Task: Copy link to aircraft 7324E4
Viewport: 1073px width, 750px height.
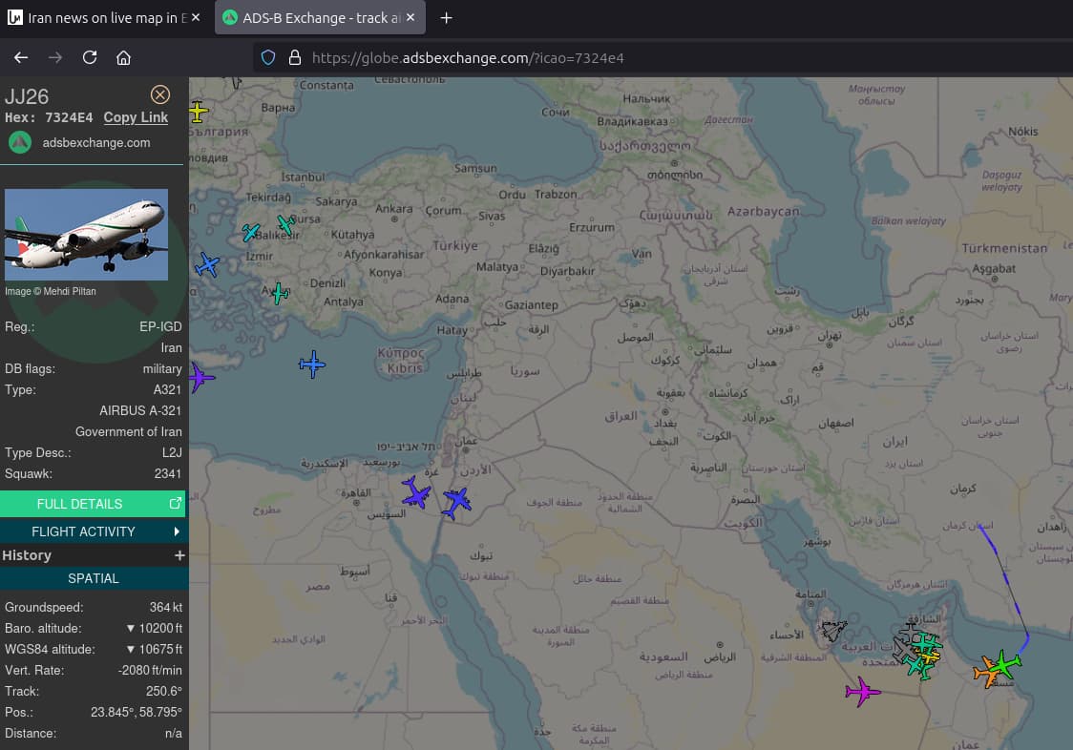Action: coord(136,117)
